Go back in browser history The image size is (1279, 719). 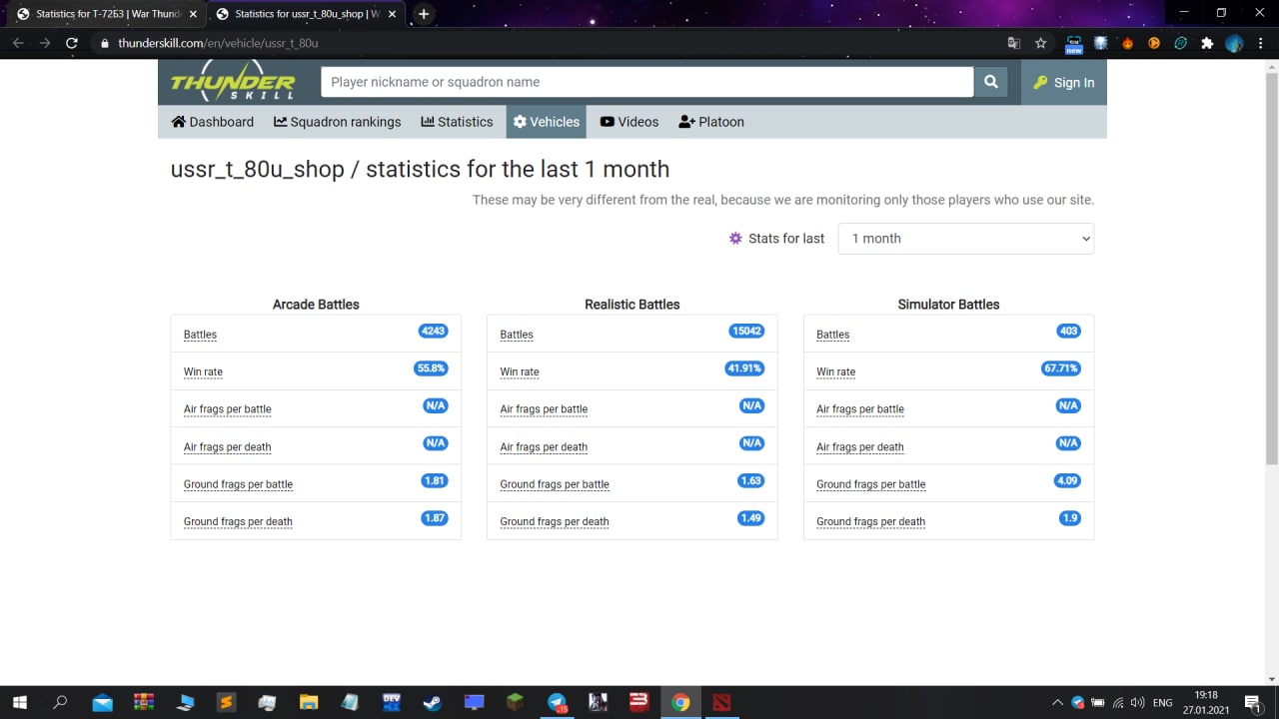point(18,43)
